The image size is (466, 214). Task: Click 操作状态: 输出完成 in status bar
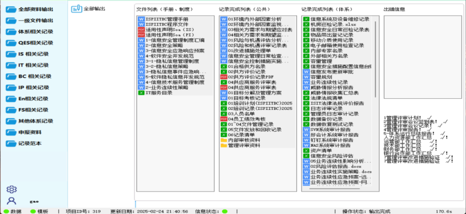[x=366, y=211]
